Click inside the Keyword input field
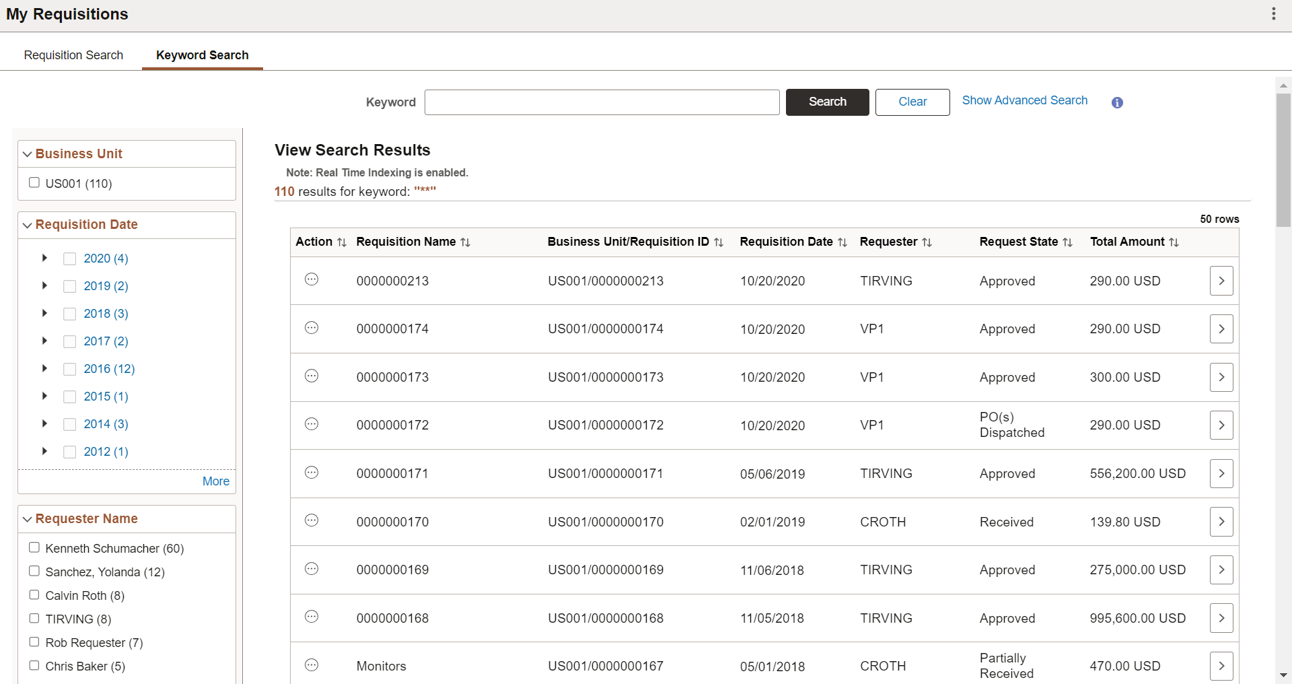Screen dimensions: 1292x684 click(601, 102)
